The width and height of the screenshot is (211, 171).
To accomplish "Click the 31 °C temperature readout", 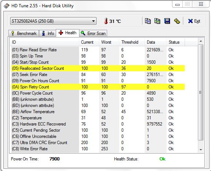I will point(115,21).
